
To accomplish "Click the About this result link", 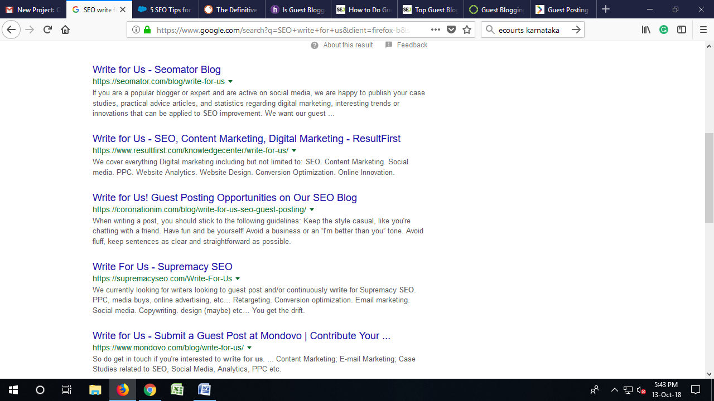I will point(348,45).
